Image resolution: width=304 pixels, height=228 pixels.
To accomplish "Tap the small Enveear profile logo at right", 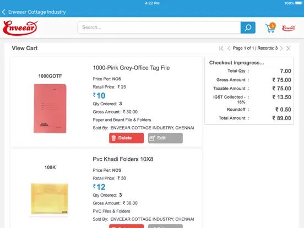I will (x=289, y=28).
